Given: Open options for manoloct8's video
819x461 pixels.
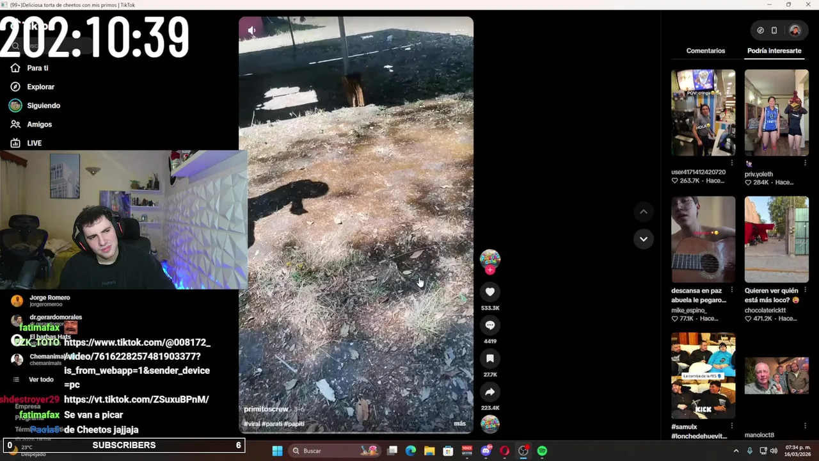Looking at the screenshot, I should (x=805, y=426).
